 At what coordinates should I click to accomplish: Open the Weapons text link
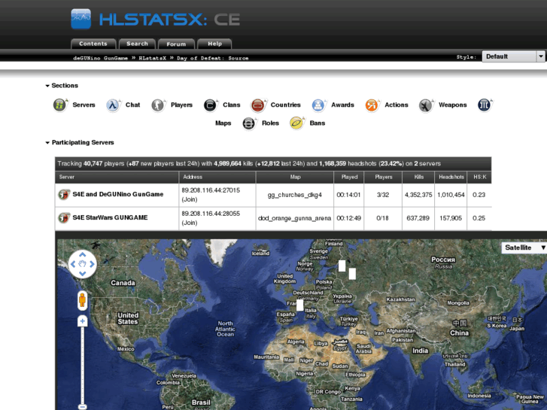452,105
